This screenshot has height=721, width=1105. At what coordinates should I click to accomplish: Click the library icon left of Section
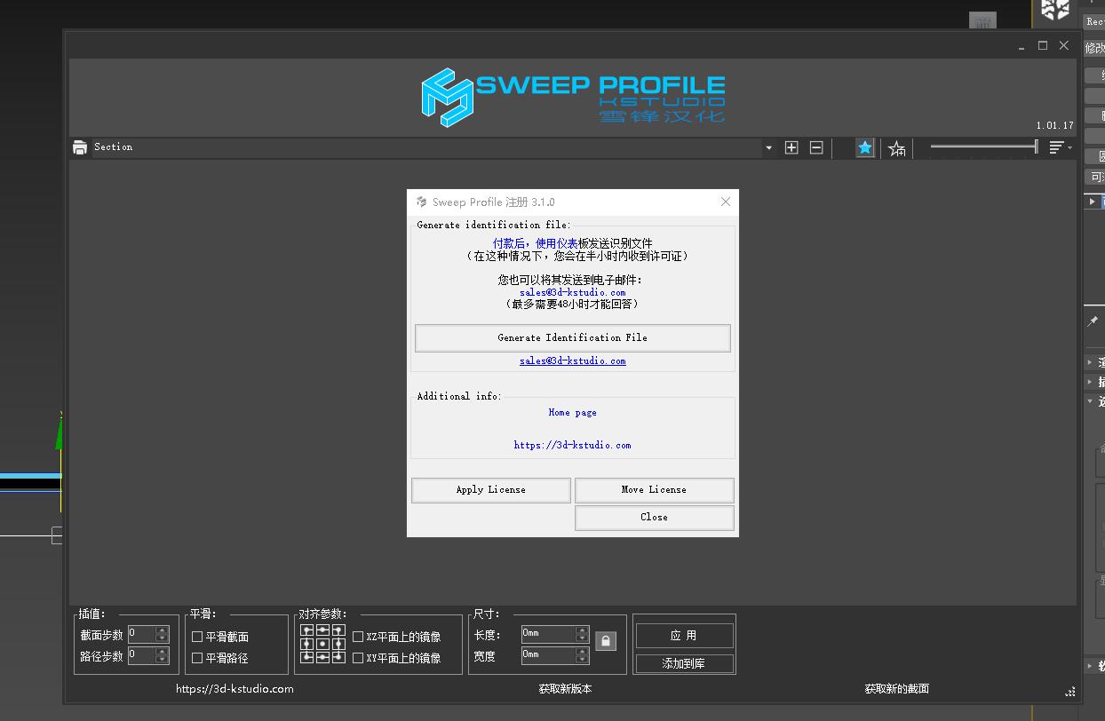[x=80, y=147]
